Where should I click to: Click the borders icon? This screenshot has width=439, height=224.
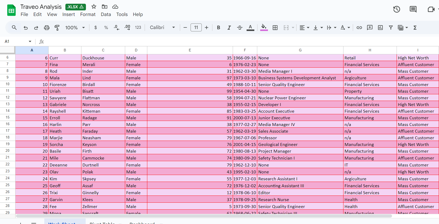tap(275, 27)
